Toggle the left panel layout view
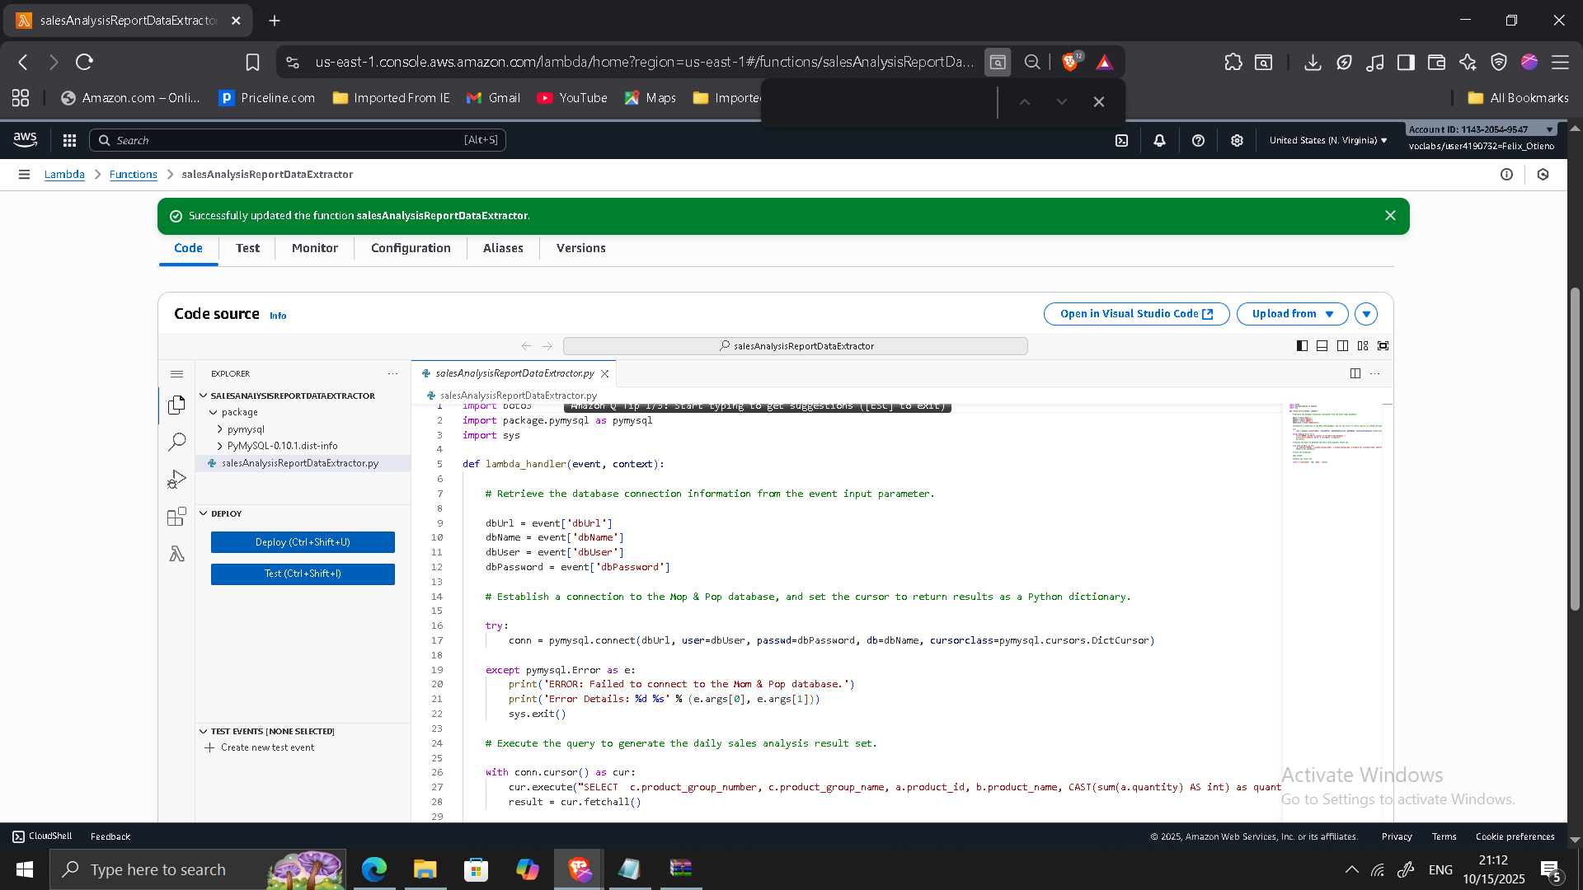The image size is (1583, 890). 1302,345
